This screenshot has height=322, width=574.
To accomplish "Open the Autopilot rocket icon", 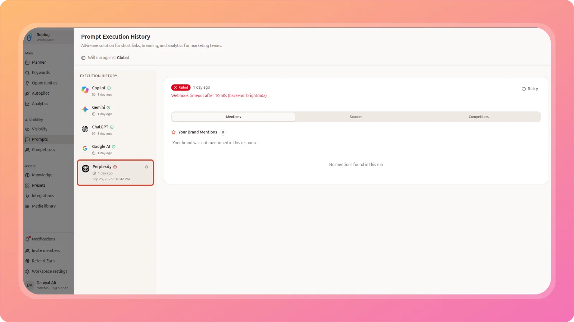I will (27, 93).
